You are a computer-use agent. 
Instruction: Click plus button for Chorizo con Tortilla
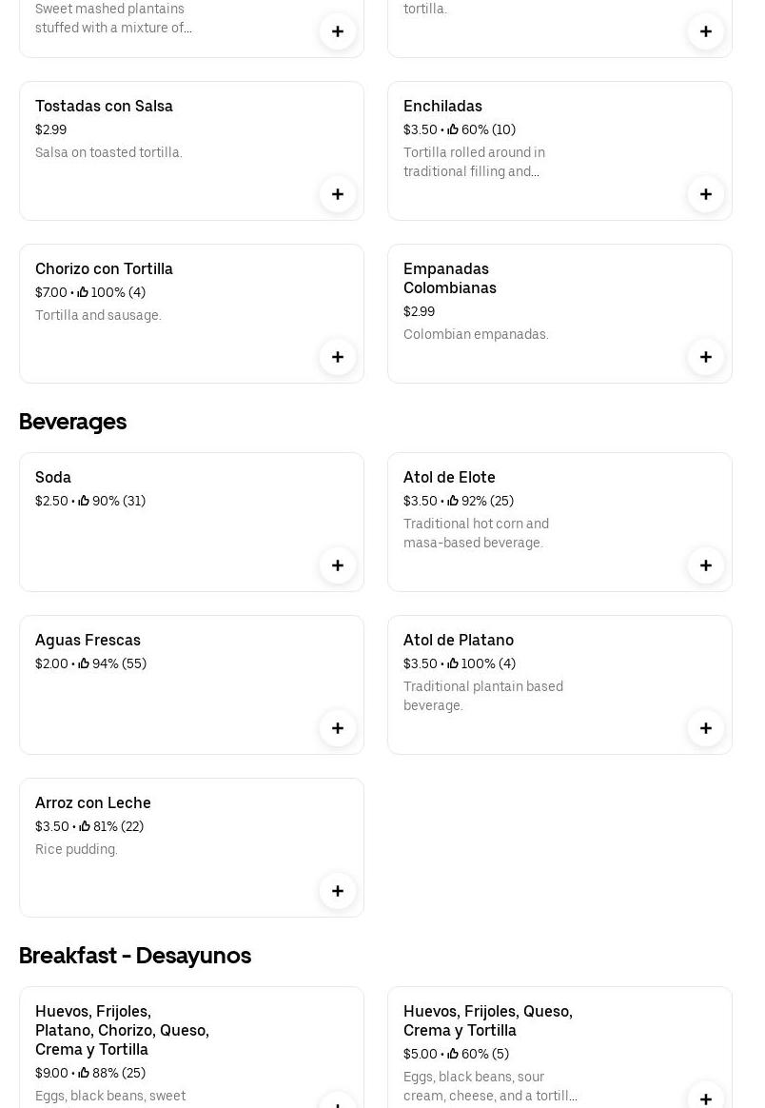tap(338, 357)
